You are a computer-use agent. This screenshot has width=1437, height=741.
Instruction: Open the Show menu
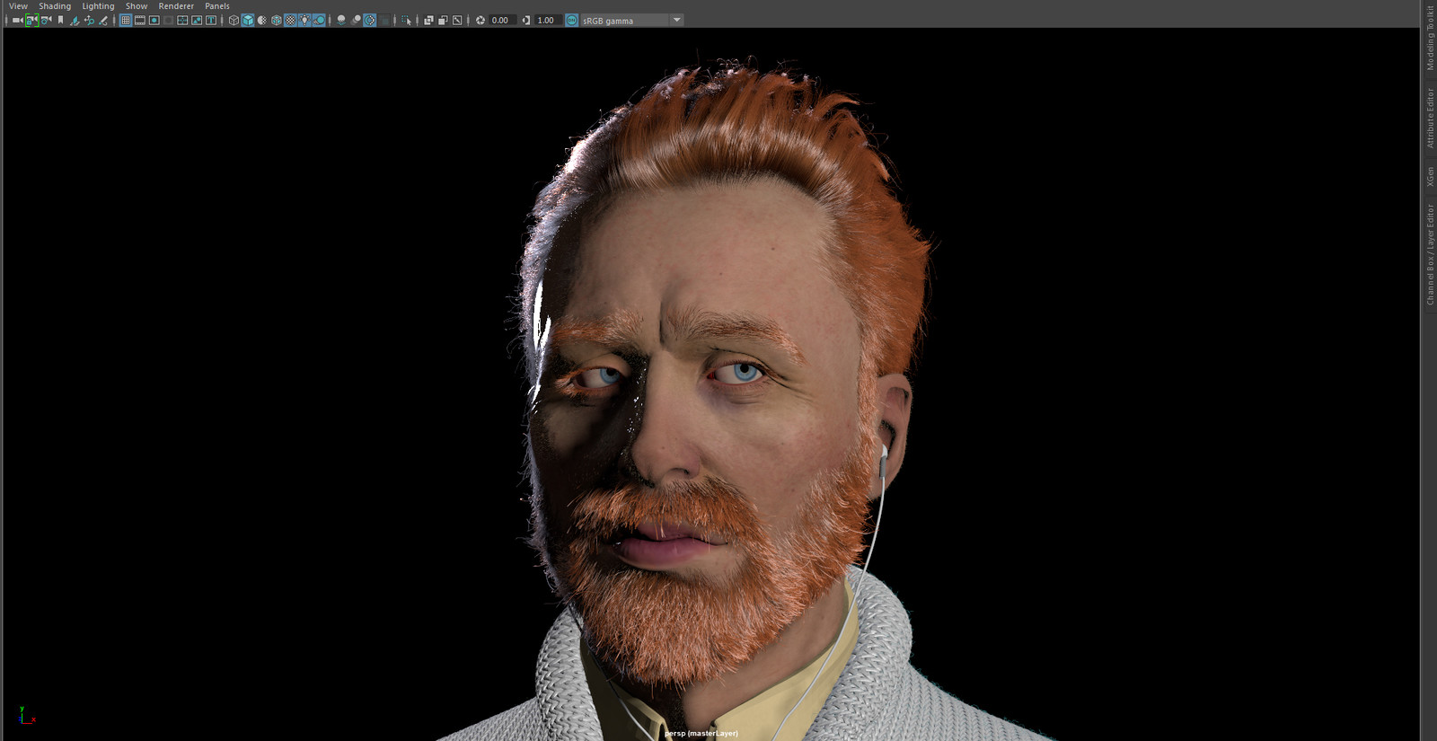coord(137,5)
